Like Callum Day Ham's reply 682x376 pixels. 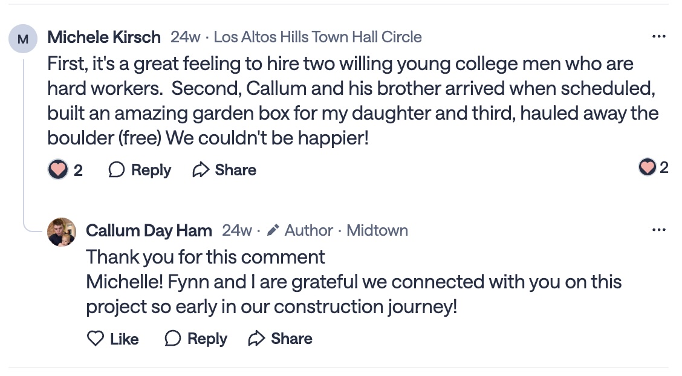point(113,339)
